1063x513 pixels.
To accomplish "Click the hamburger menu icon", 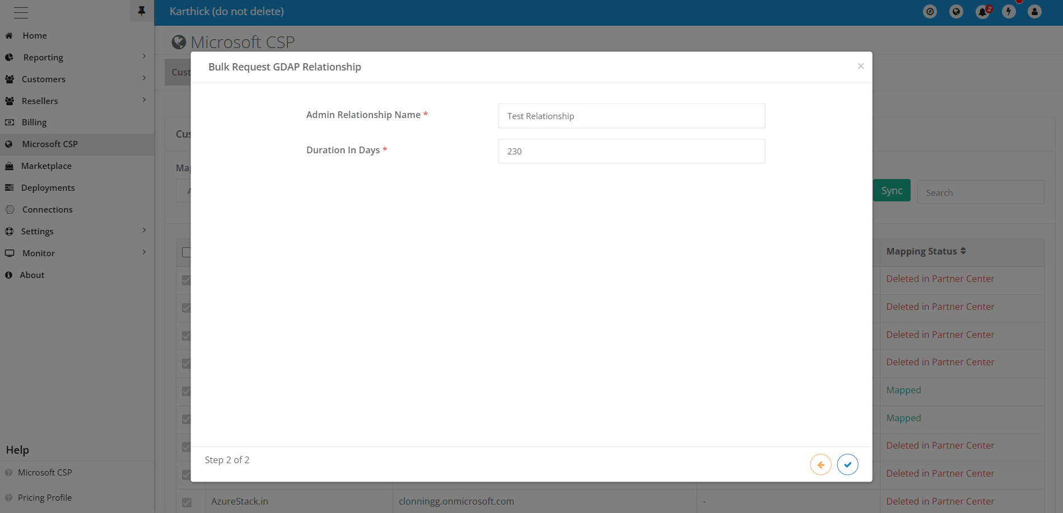I will pos(21,12).
